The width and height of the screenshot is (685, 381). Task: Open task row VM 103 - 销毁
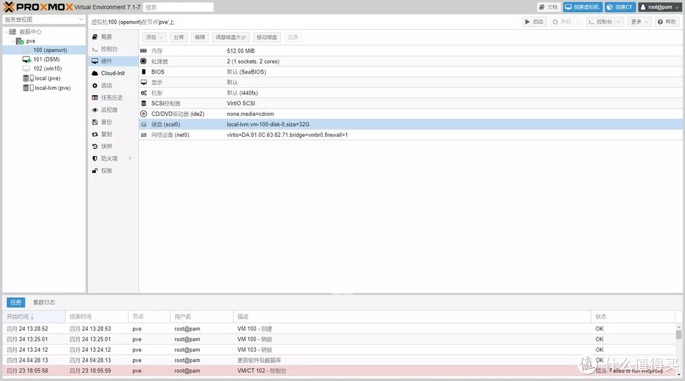click(339, 349)
